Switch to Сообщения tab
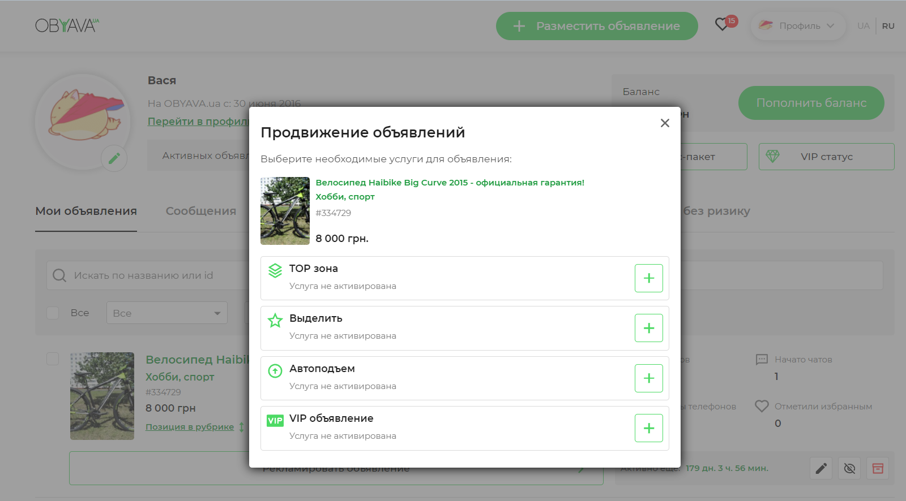The width and height of the screenshot is (906, 501). (x=200, y=211)
